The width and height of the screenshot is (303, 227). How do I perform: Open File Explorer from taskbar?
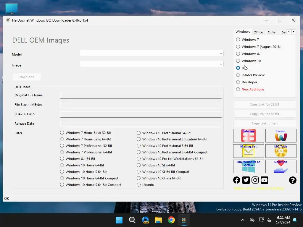[158, 220]
